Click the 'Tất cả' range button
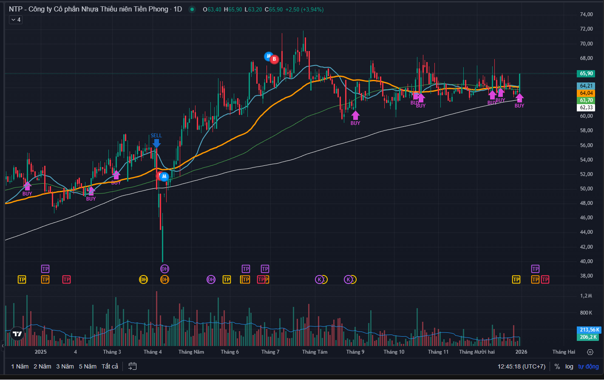This screenshot has height=380, width=604. (110, 366)
